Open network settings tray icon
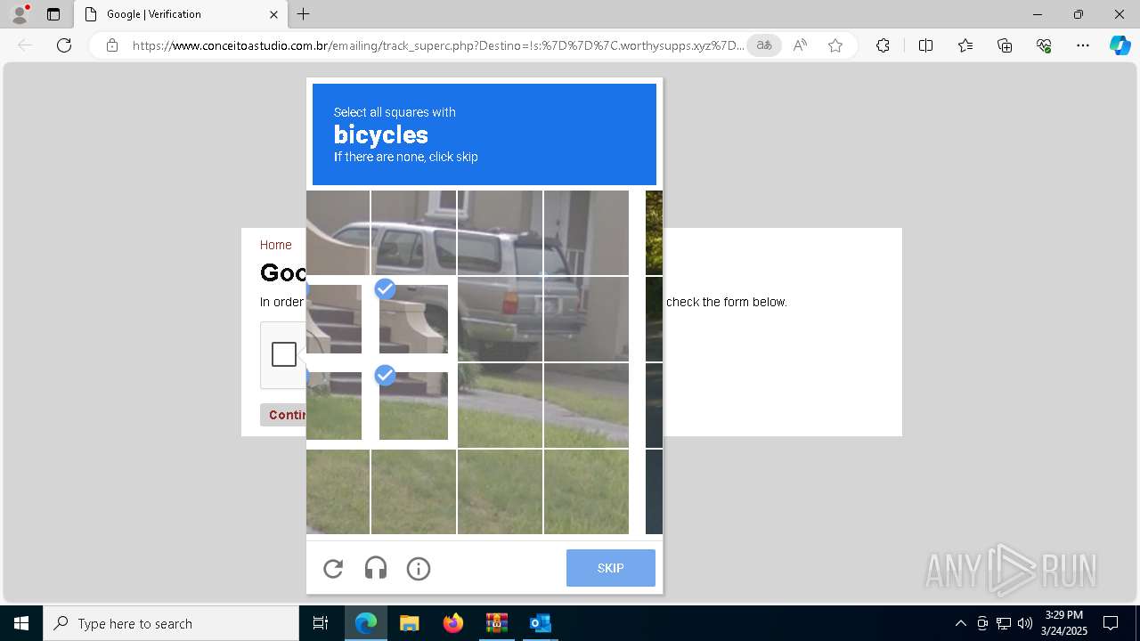 point(1004,623)
